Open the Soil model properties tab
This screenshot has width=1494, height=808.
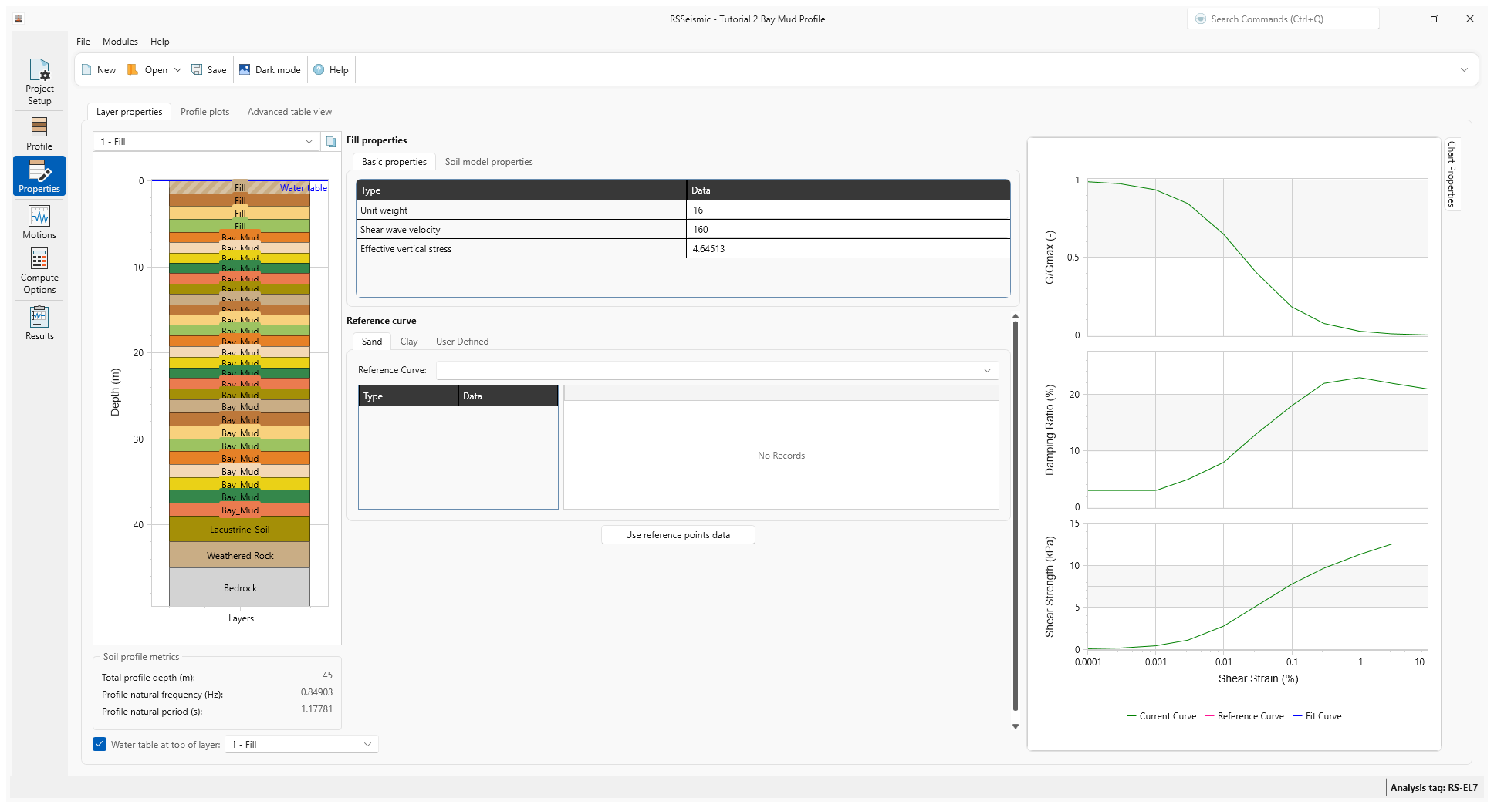[x=488, y=162]
